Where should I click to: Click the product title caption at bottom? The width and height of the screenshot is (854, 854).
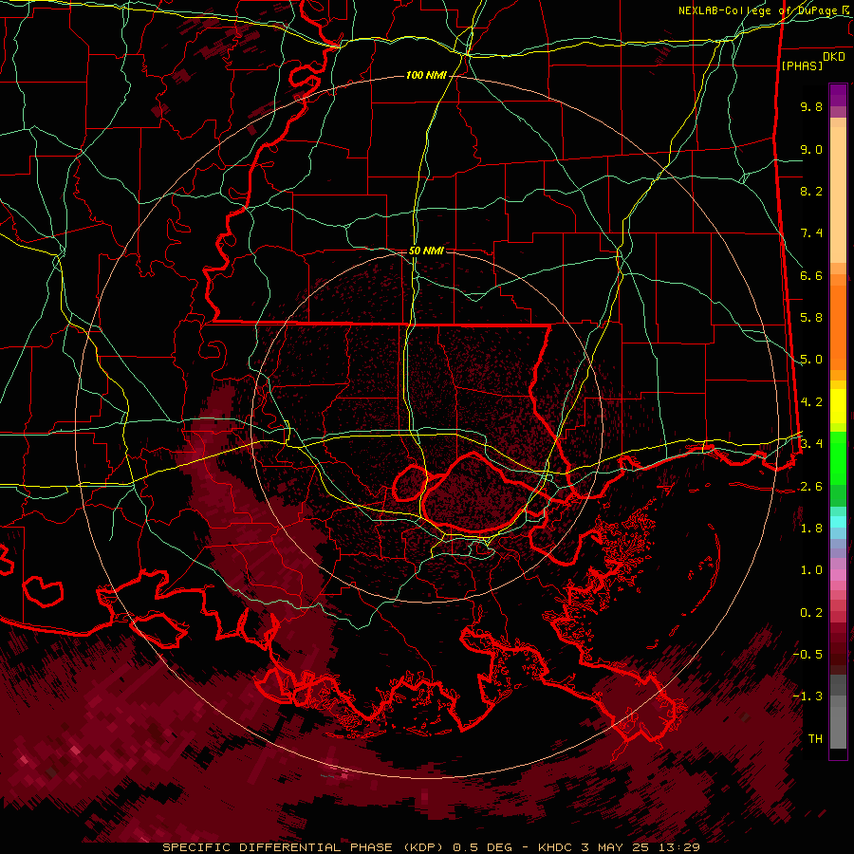[431, 847]
